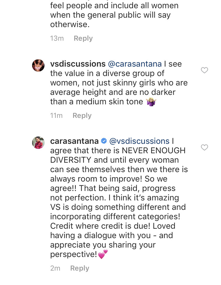Open the vsdiscussions profile picture
Viewport: 221px width, 285px height.
pyautogui.click(x=38, y=65)
